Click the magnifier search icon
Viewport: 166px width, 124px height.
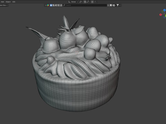[64, 5]
